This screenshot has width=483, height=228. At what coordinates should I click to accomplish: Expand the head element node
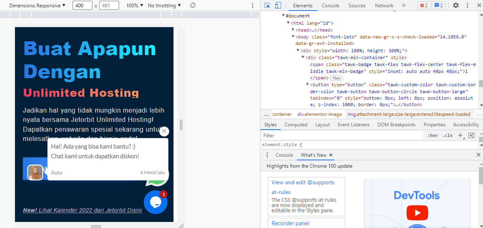tap(293, 30)
